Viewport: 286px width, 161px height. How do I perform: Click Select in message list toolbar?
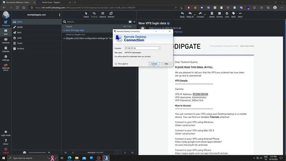click(x=86, y=15)
